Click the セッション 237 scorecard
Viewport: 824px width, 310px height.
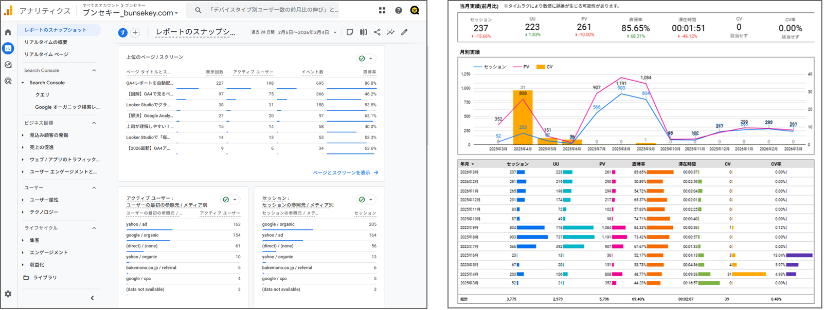coord(481,28)
